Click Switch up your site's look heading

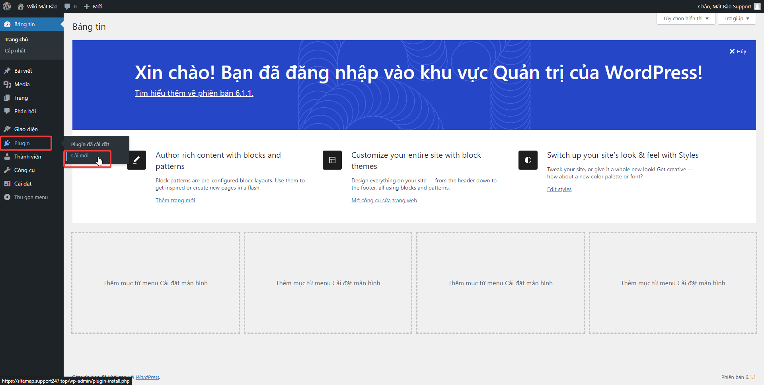coord(623,155)
